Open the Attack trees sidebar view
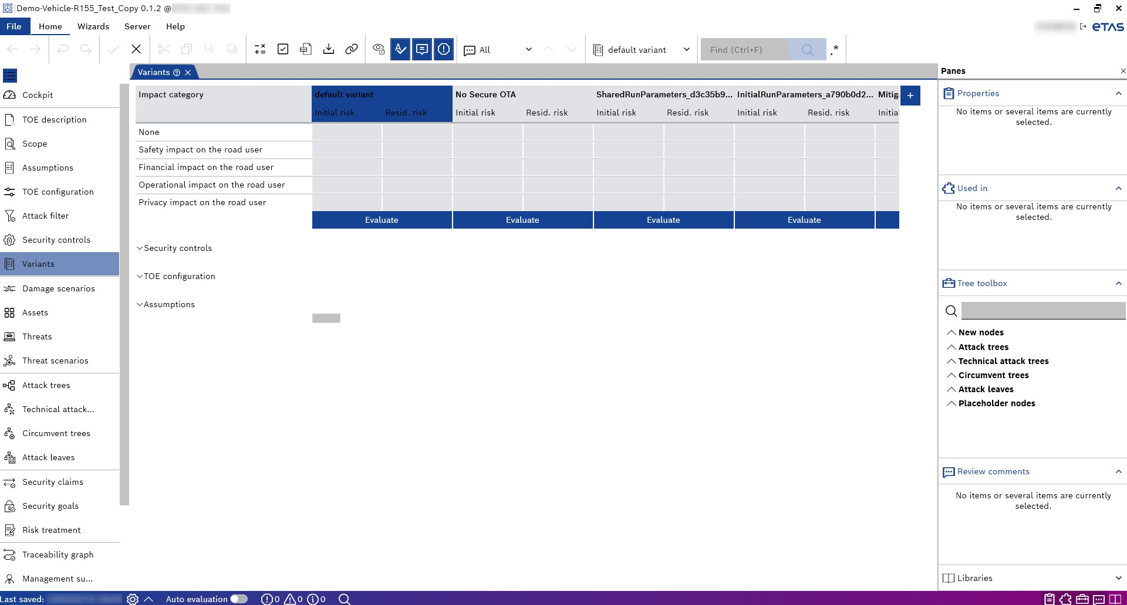The height and width of the screenshot is (605, 1127). [46, 385]
